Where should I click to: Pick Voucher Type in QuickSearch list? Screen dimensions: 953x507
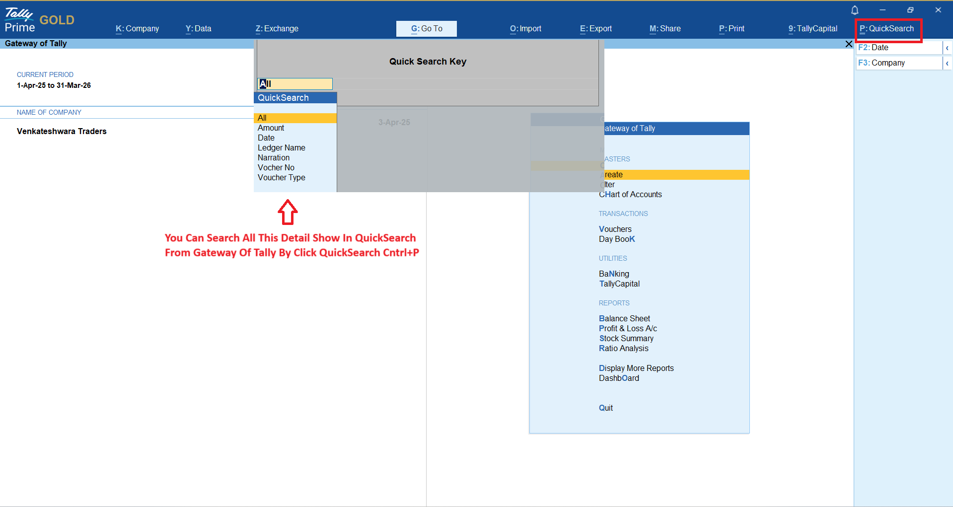(281, 178)
